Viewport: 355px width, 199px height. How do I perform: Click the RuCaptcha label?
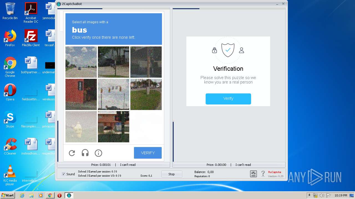[x=275, y=172]
